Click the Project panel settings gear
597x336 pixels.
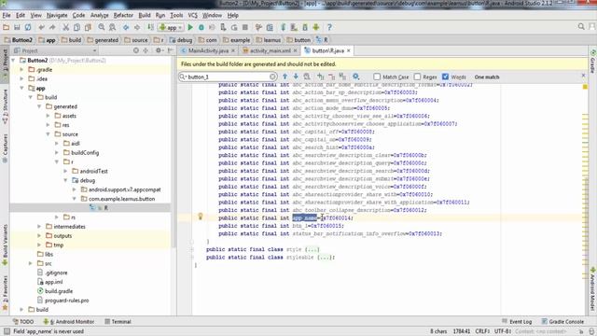(x=159, y=50)
